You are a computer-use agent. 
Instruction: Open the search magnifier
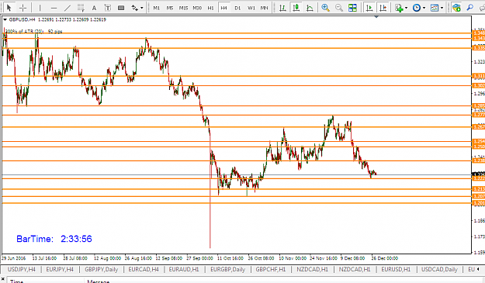470,8
